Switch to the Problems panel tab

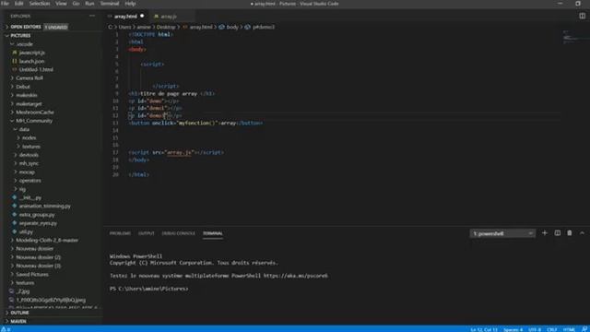120,233
